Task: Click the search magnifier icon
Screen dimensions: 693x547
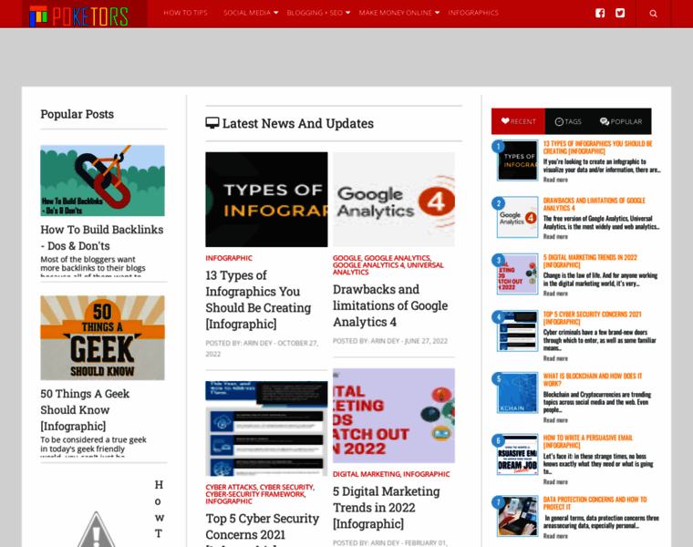Action: [653, 14]
